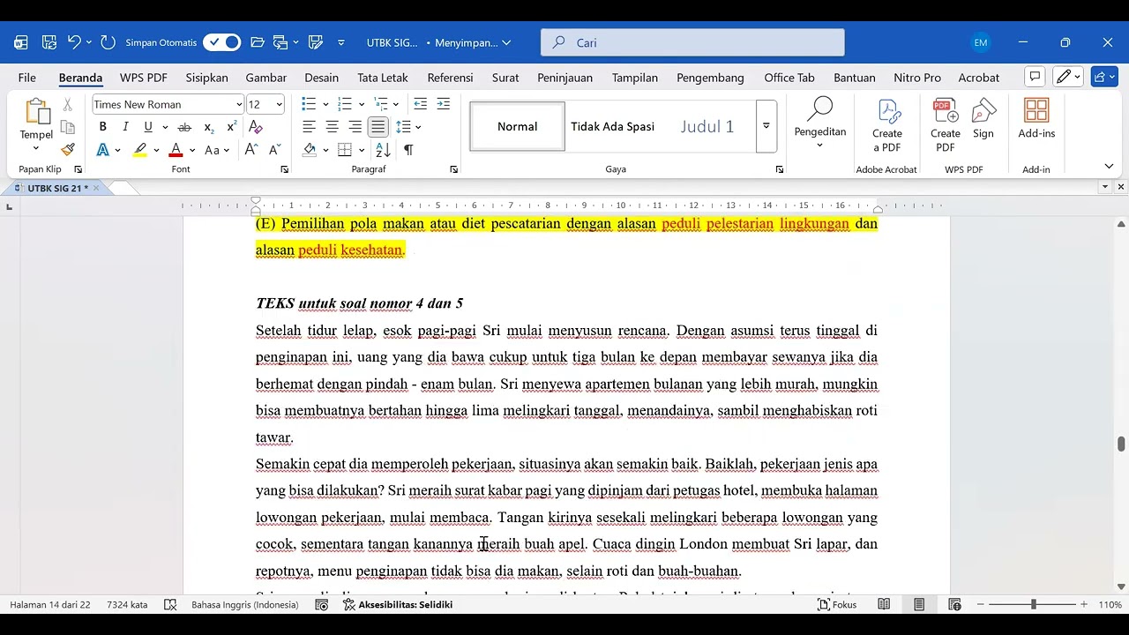Screen dimensions: 1129x635
Task: Expand the styles gallery
Action: click(766, 126)
